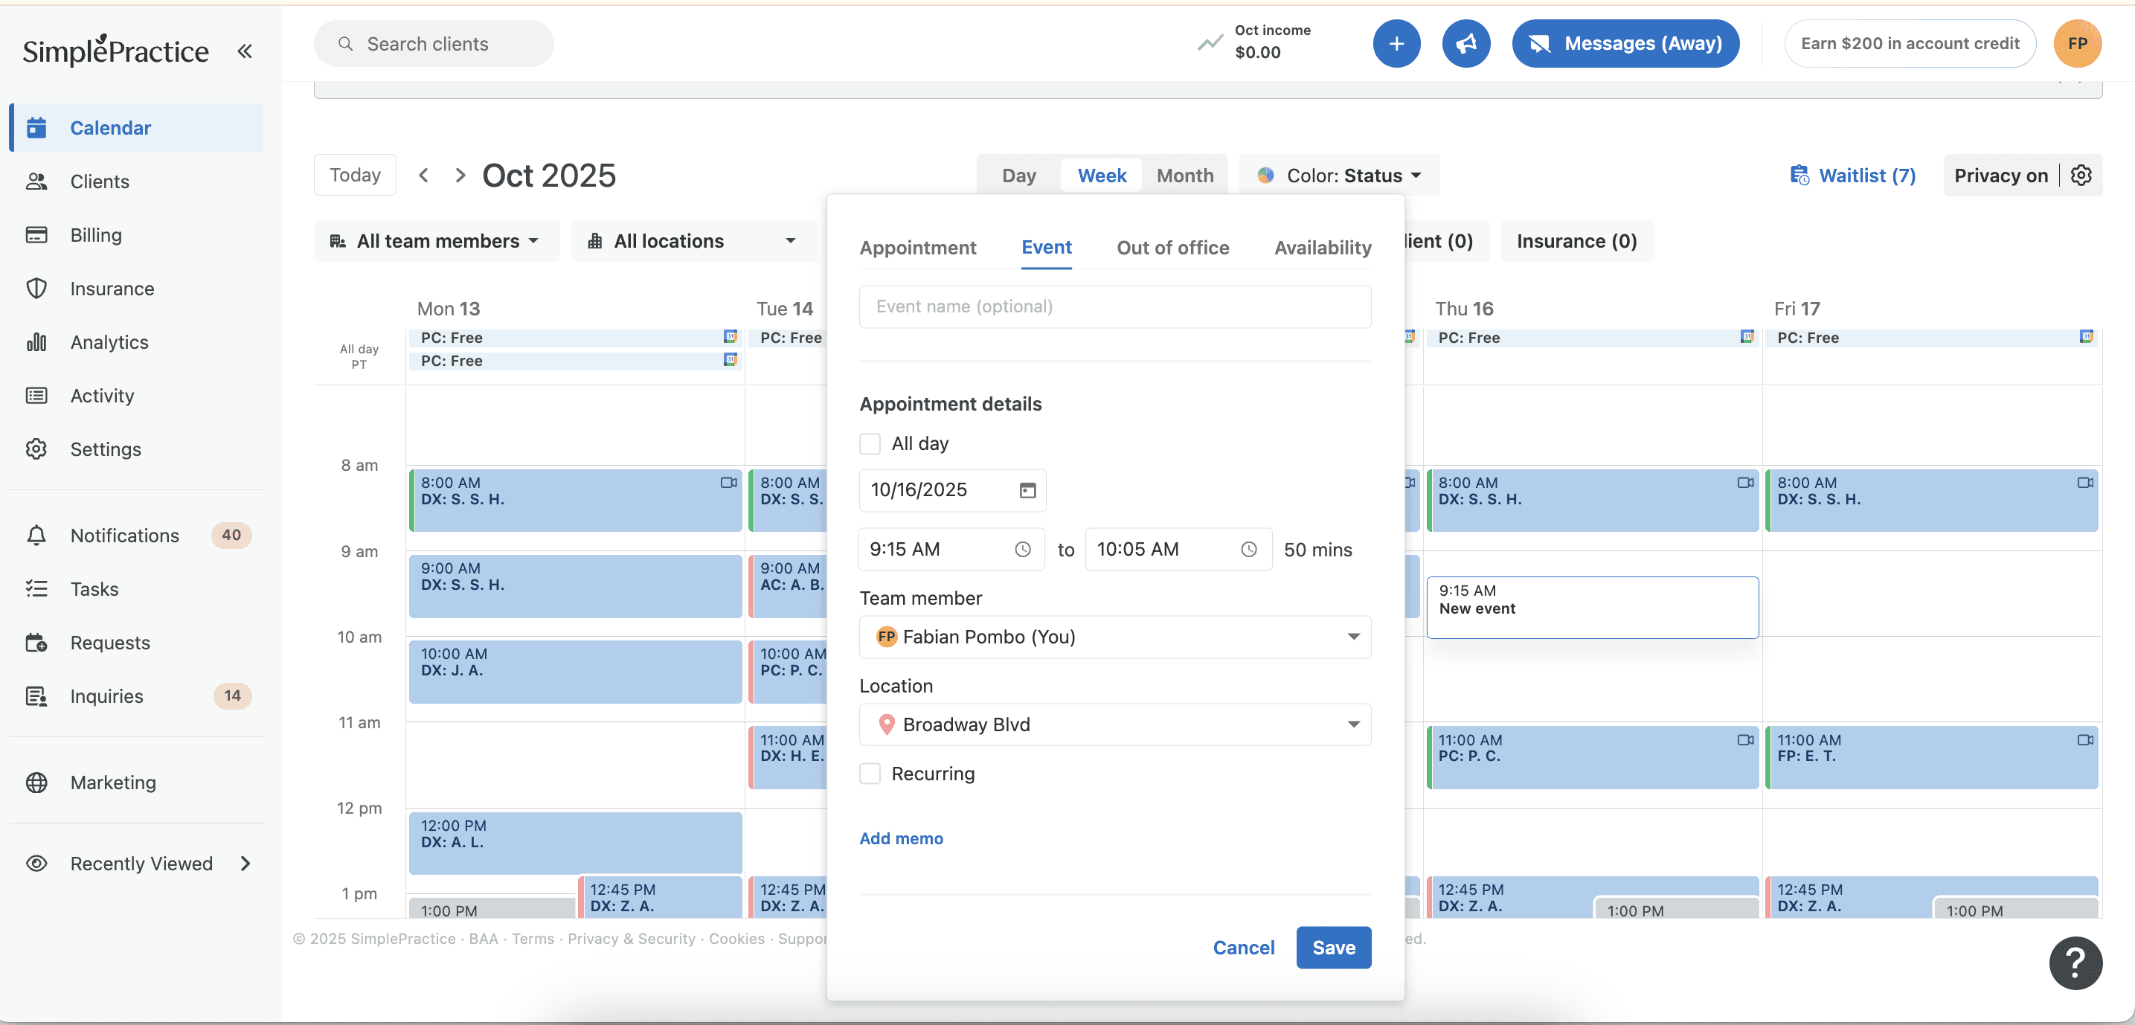2135x1025 pixels.
Task: Expand All team members filter
Action: (x=436, y=241)
